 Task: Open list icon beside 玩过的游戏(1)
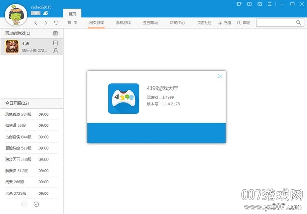pyautogui.click(x=55, y=33)
